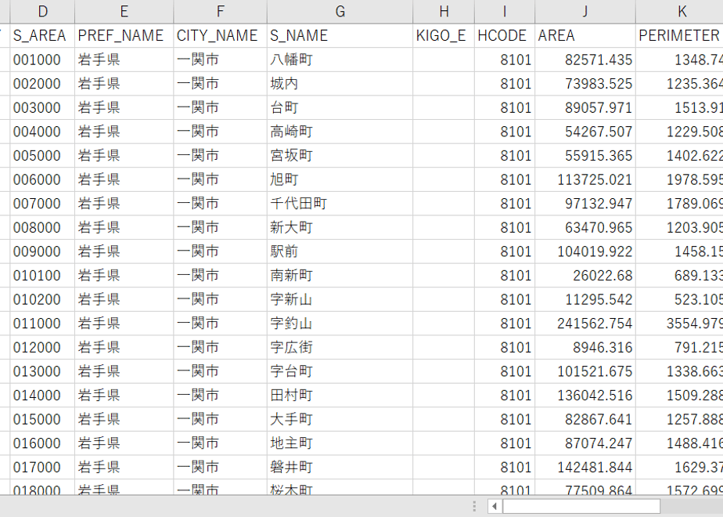Select the 地主町 cell
Image resolution: width=723 pixels, height=517 pixels.
click(x=340, y=443)
